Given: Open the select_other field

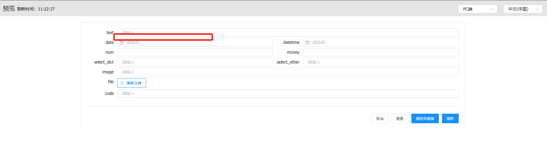Looking at the screenshot, I should click(380, 62).
